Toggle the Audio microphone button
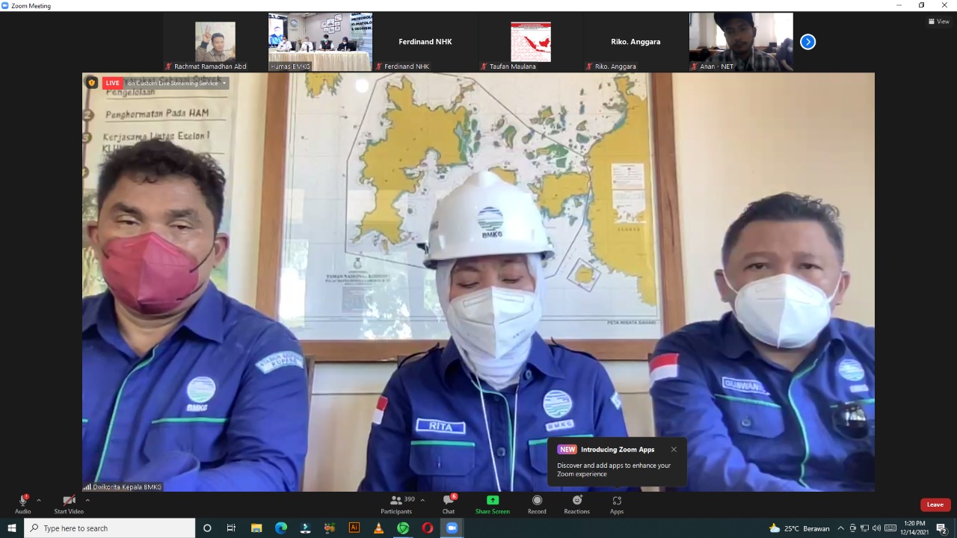 click(x=22, y=504)
